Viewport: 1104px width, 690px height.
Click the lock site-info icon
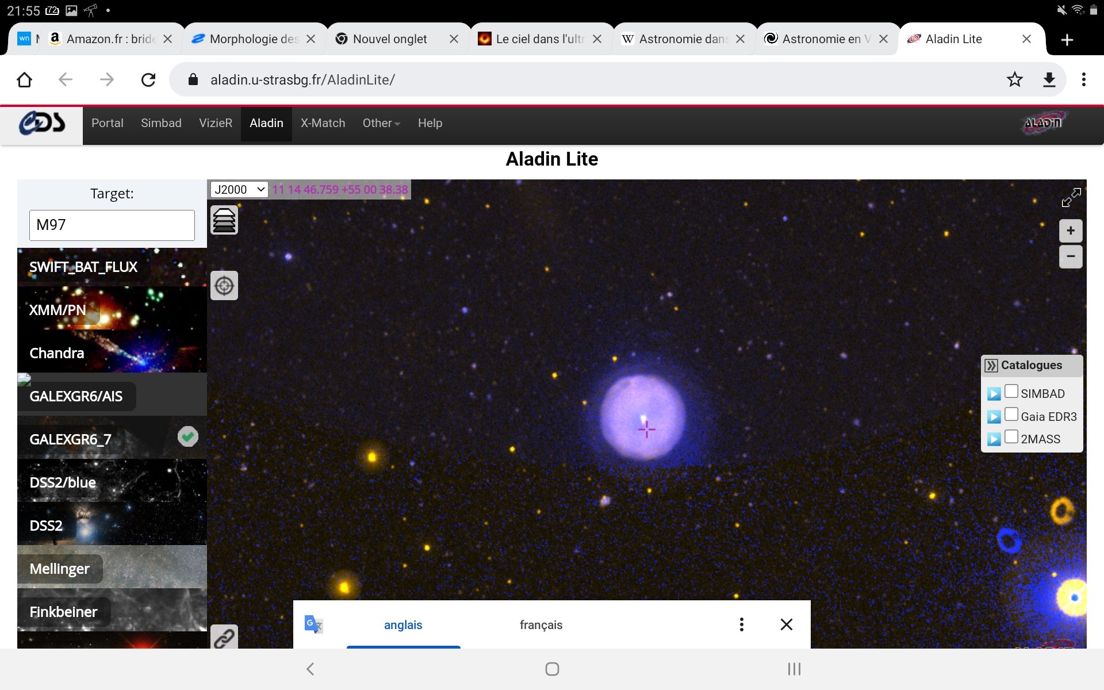click(x=193, y=79)
